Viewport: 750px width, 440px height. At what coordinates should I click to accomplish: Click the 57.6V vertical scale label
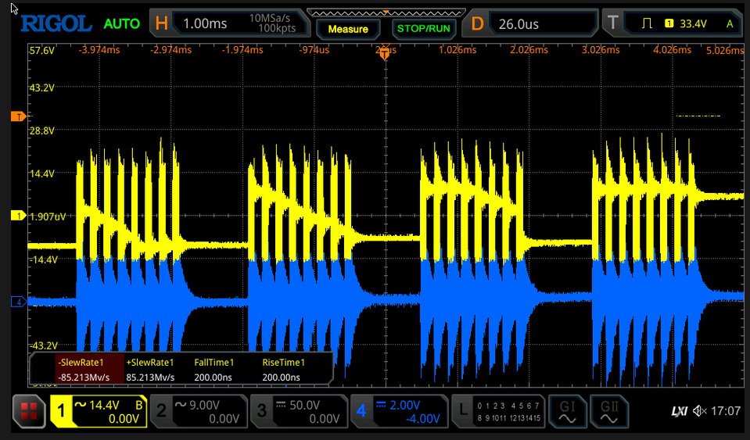pos(42,50)
